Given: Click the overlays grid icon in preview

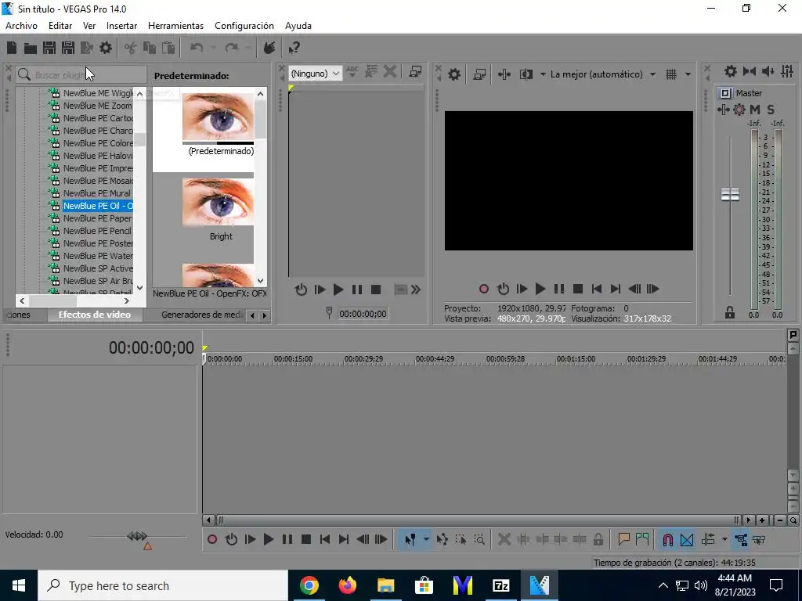Looking at the screenshot, I should coord(671,74).
